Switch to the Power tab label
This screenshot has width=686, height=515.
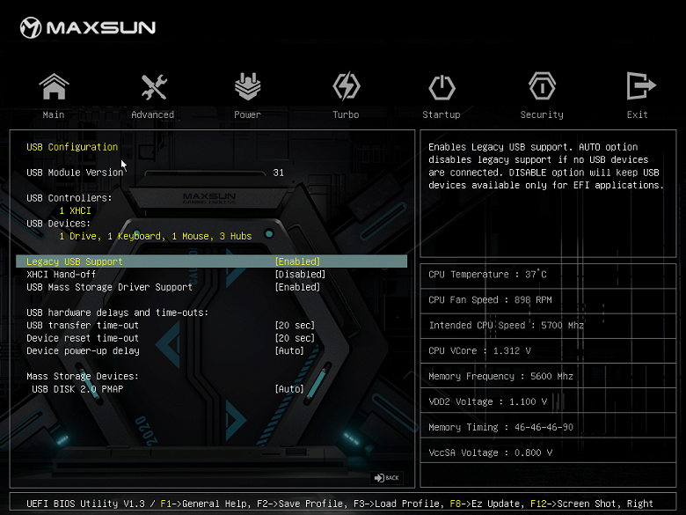(x=247, y=114)
